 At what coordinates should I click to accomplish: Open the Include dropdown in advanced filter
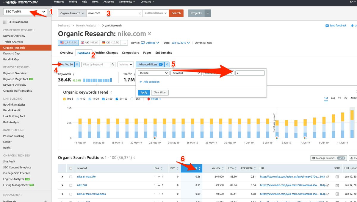point(154,73)
